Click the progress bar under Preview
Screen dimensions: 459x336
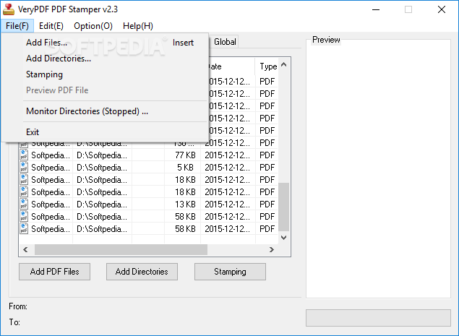pos(378,318)
